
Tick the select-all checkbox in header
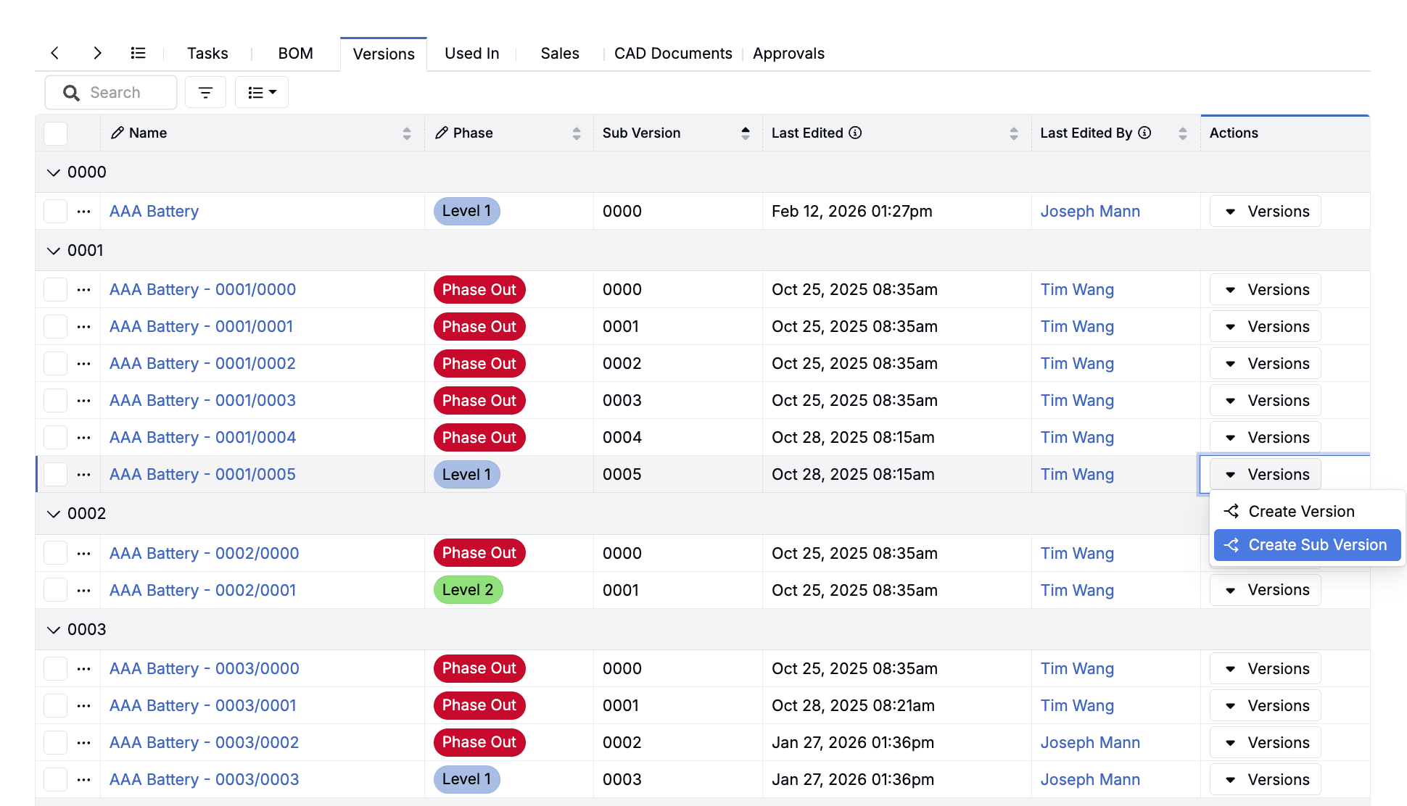pos(56,133)
